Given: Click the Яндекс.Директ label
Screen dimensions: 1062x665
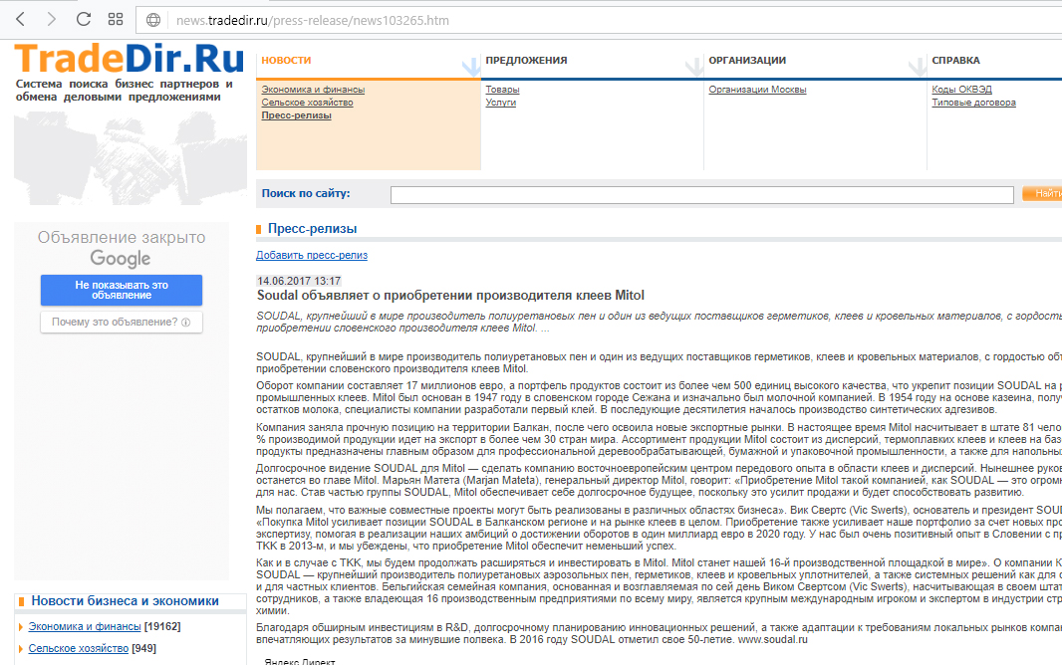Looking at the screenshot, I should (x=299, y=661).
